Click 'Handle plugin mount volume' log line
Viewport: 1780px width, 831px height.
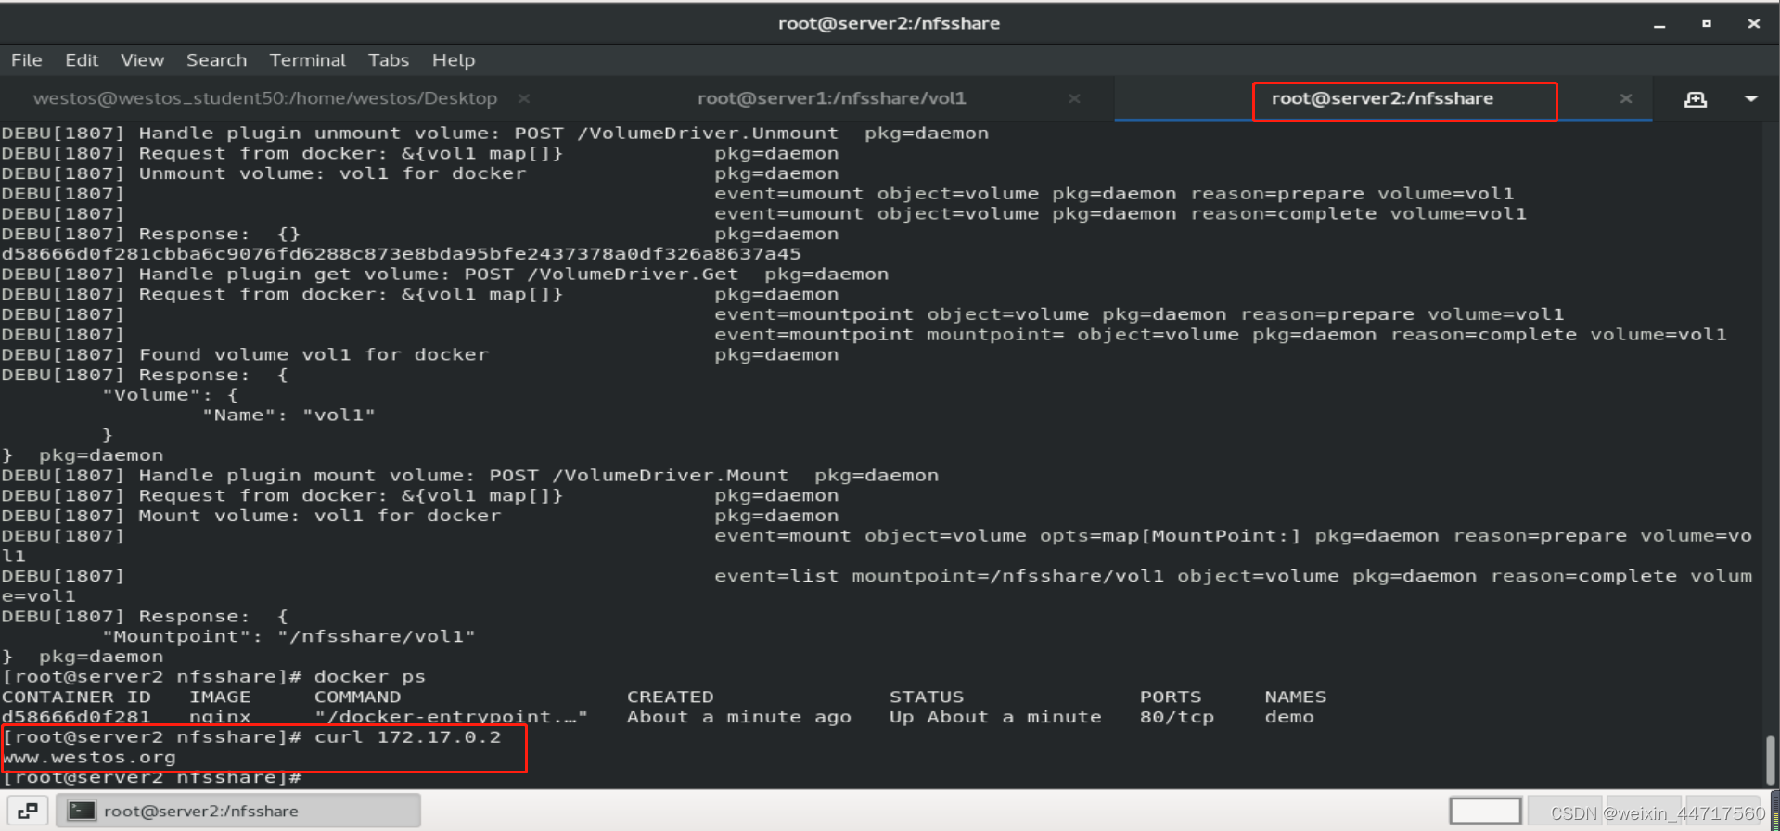pos(470,476)
